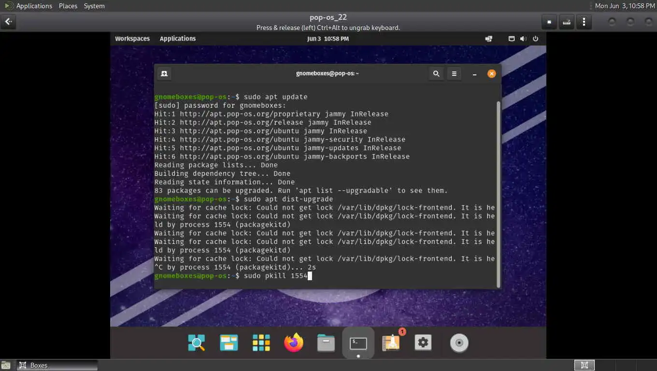Launch Pop launcher search from dock
Screen dimensions: 657x371
[196, 343]
